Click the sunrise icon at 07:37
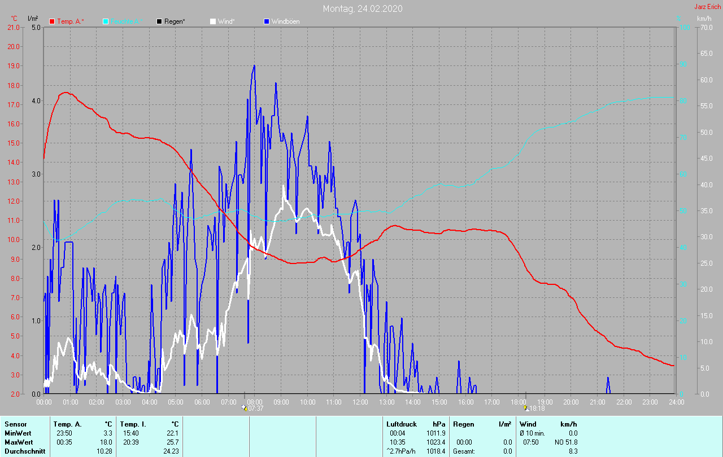 [245, 407]
